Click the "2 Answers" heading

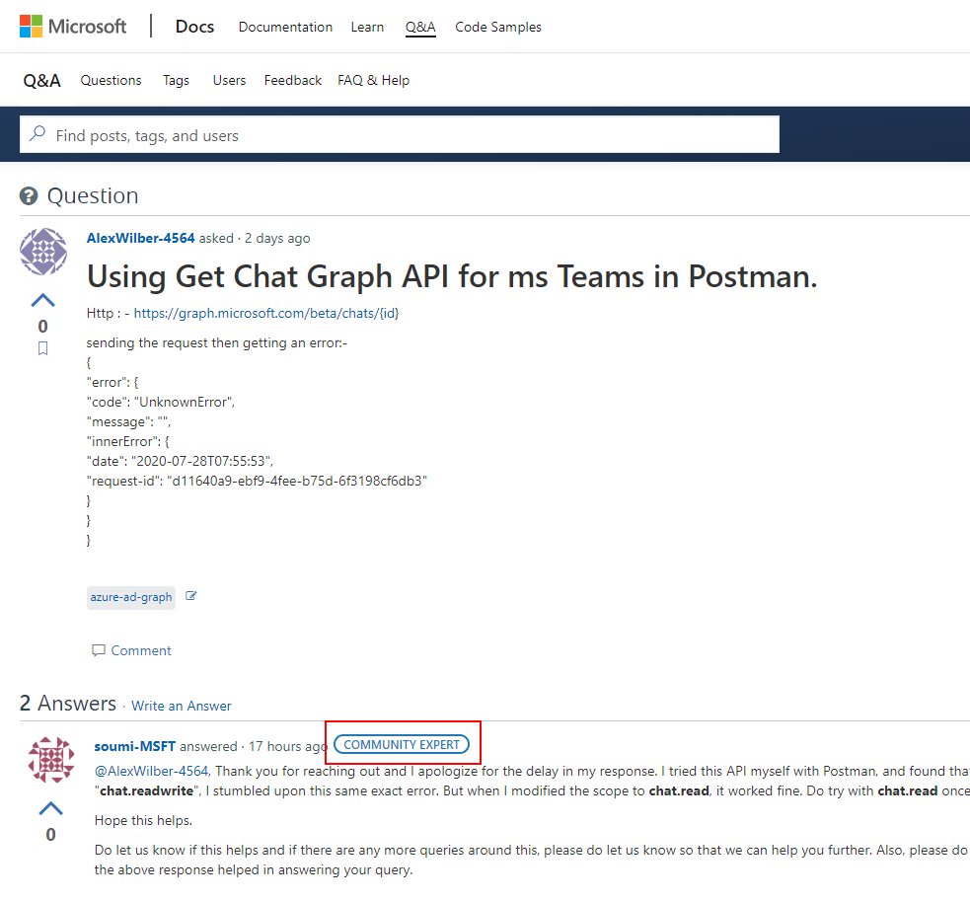(68, 704)
